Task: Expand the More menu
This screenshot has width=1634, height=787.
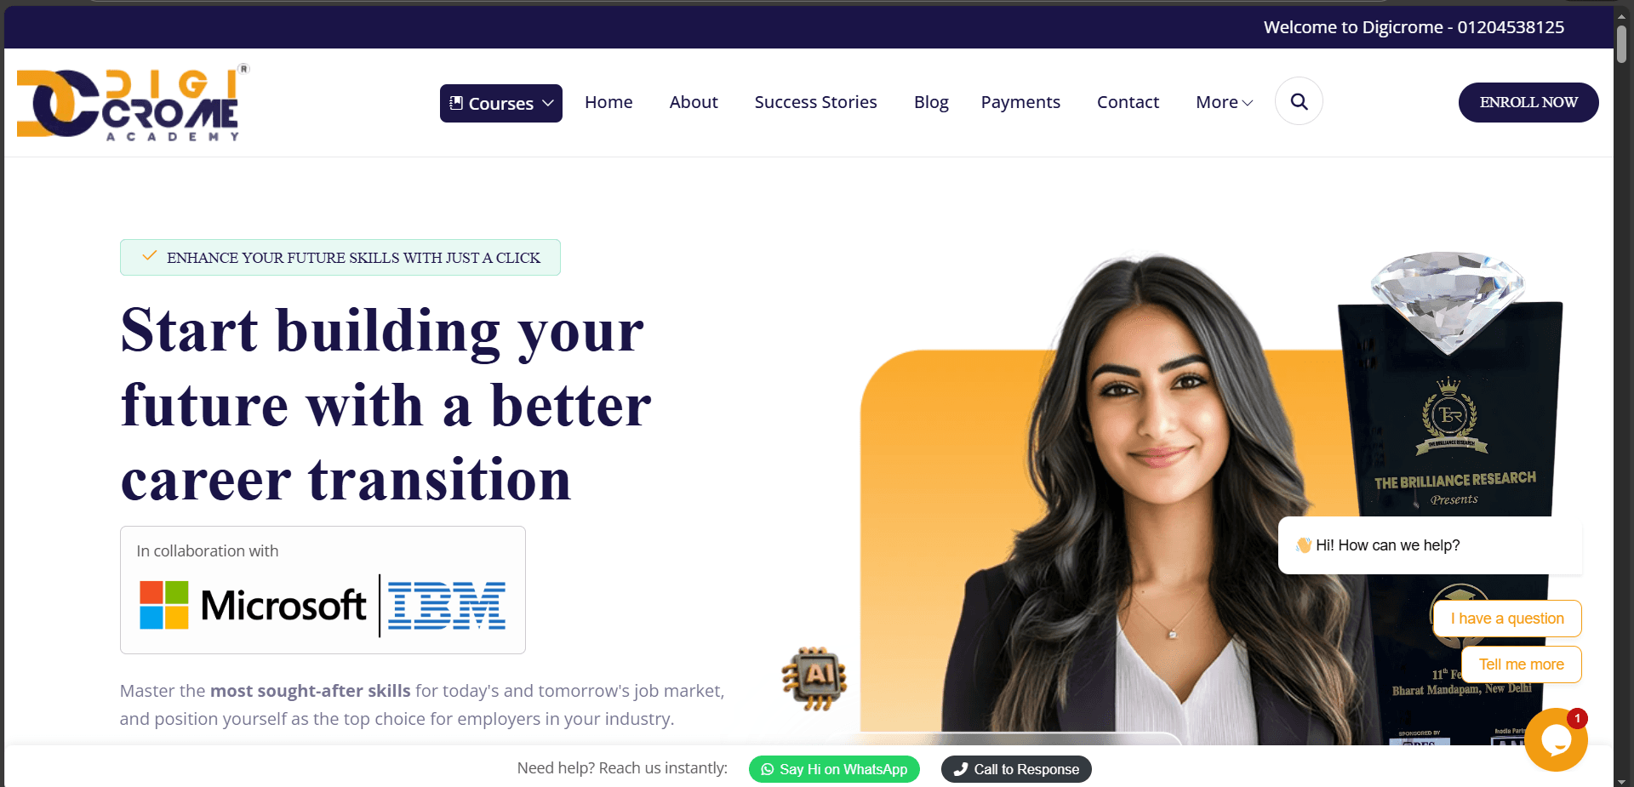Action: click(1224, 102)
